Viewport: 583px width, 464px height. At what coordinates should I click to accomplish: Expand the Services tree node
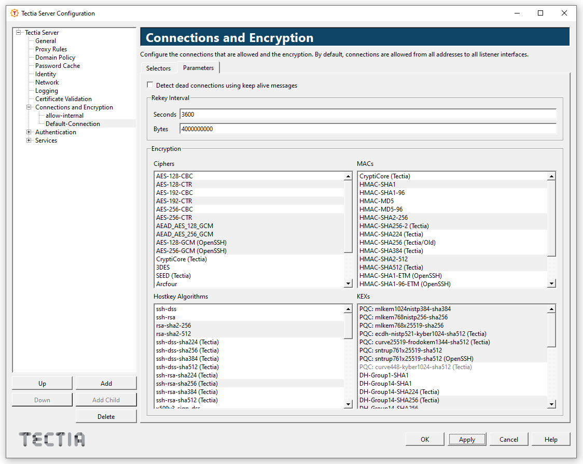[29, 140]
